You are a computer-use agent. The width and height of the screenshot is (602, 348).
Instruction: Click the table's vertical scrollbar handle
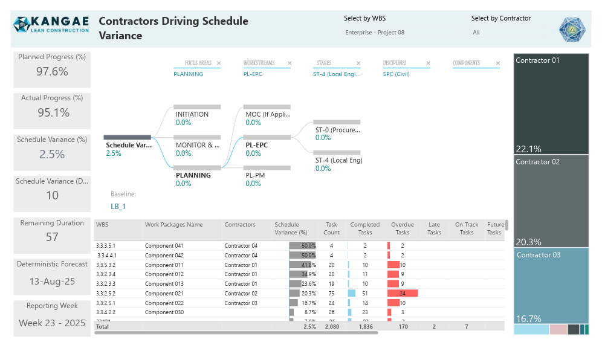click(507, 225)
